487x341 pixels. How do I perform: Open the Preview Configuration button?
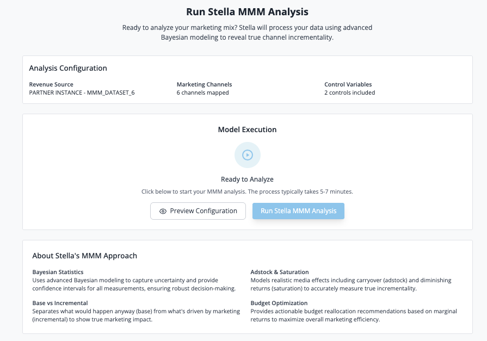198,211
